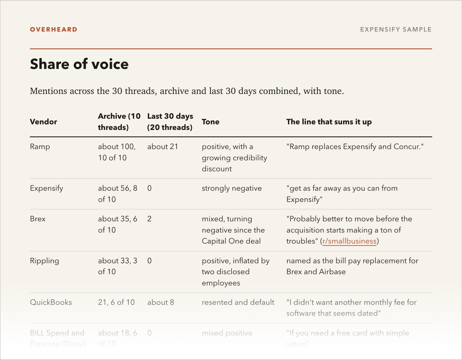
Task: Click the '21, 6 of 10' cell
Action: tap(116, 302)
